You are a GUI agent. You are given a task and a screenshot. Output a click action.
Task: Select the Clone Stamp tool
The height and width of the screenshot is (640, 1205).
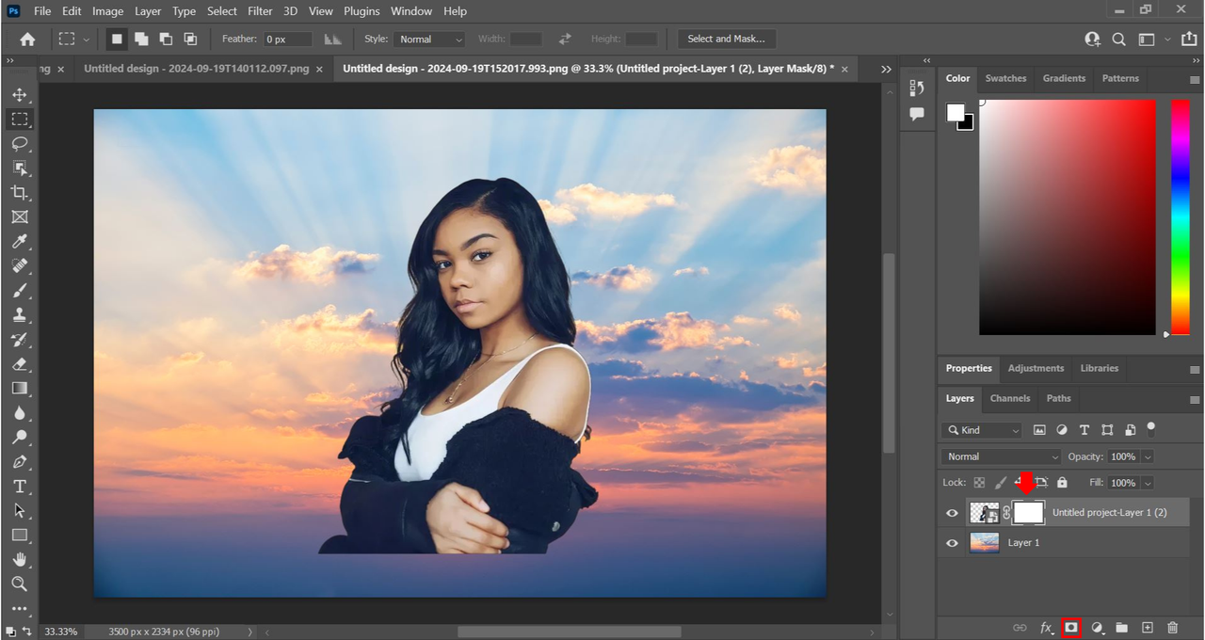click(20, 315)
